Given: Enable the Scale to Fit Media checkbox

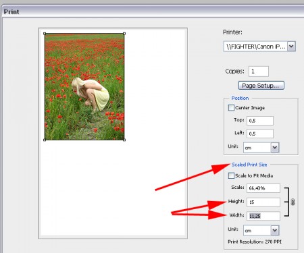Looking at the screenshot, I should 231,175.
